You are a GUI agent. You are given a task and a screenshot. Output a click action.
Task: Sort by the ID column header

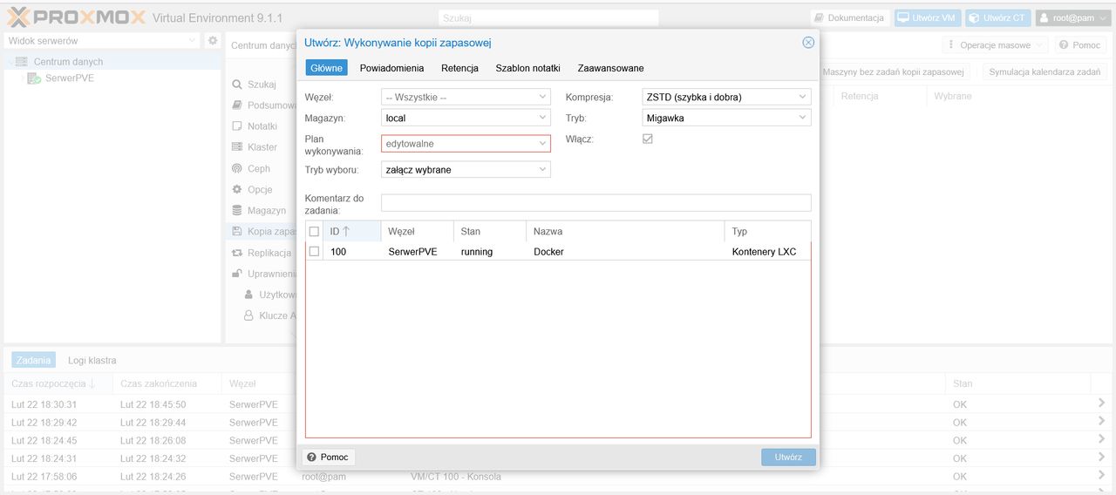pos(351,231)
